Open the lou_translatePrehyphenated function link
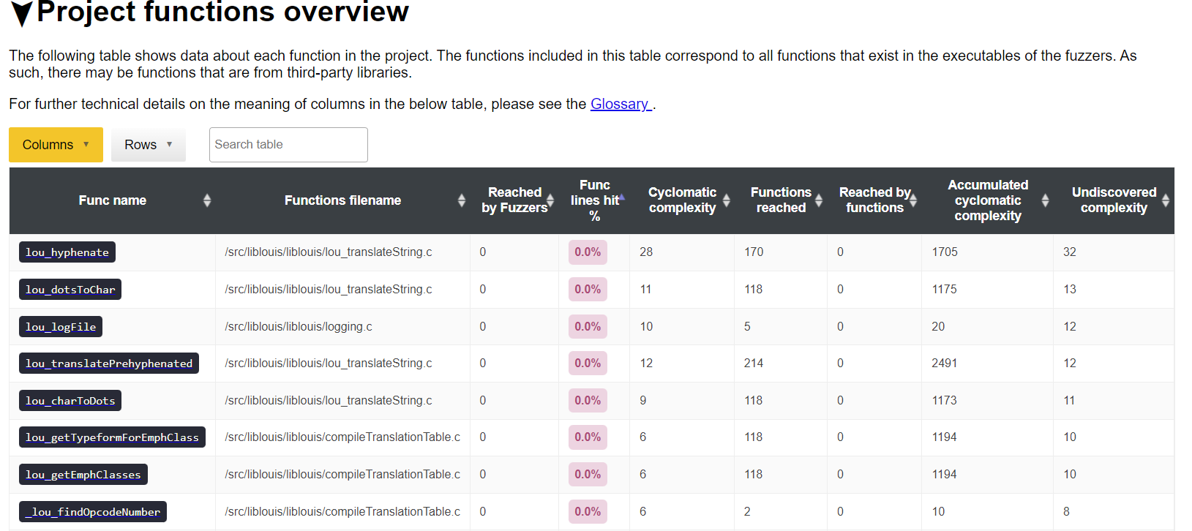This screenshot has height=531, width=1192. pos(109,364)
